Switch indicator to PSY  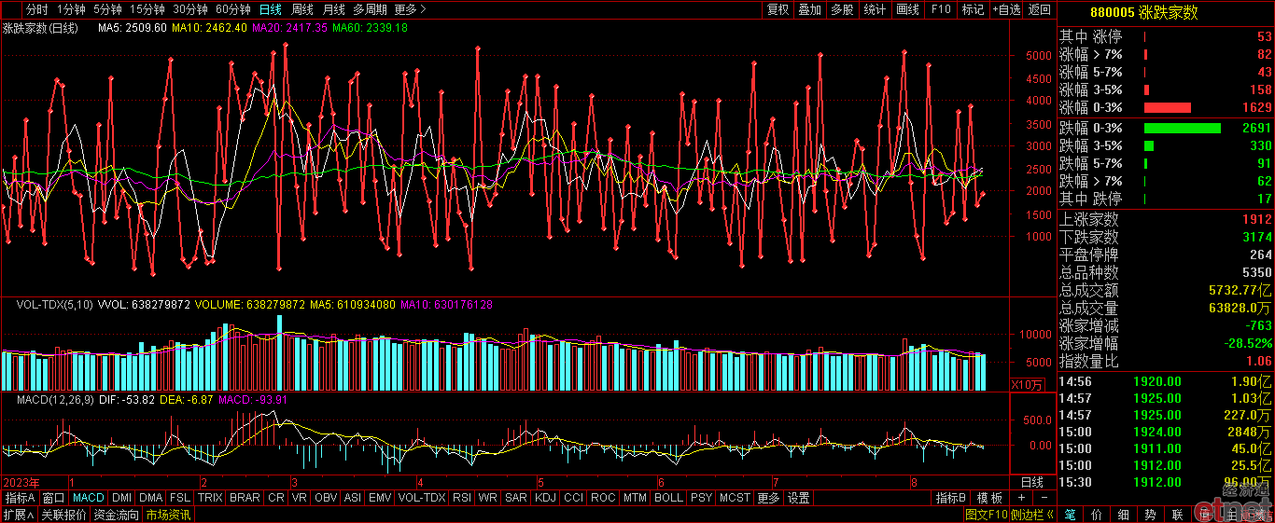[701, 498]
